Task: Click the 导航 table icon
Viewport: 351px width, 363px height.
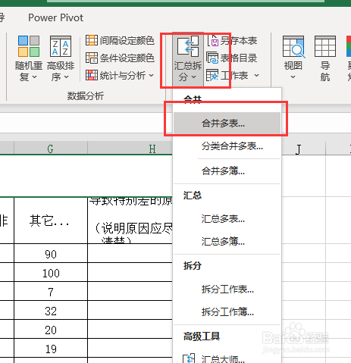Action: click(x=325, y=46)
